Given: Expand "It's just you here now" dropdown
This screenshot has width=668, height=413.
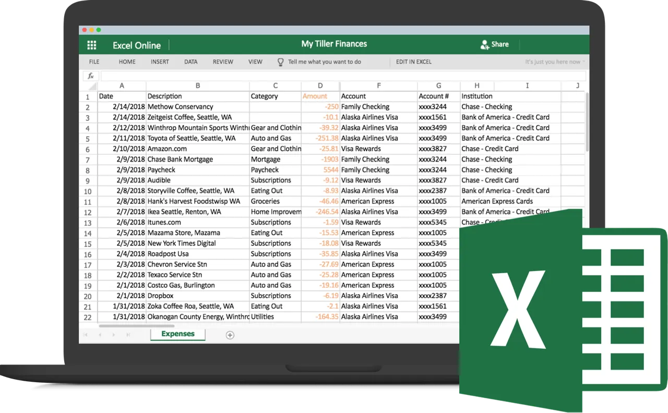Looking at the screenshot, I should click(x=555, y=62).
